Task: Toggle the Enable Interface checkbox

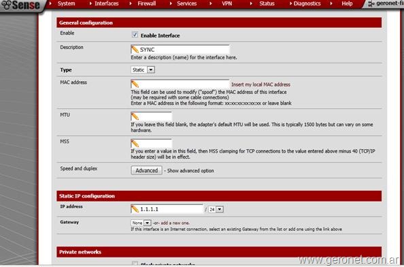Action: [135, 35]
